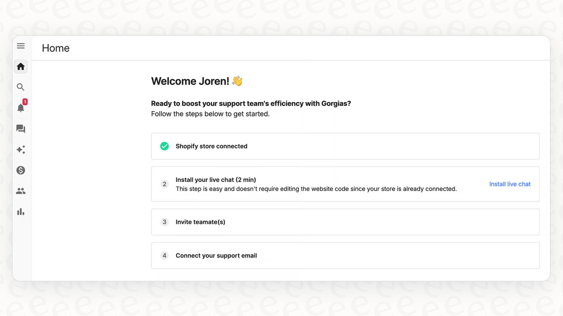Open the statistics bar-chart icon

click(20, 211)
